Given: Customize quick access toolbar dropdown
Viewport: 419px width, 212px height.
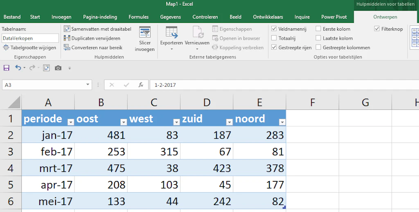Looking at the screenshot, I should pyautogui.click(x=70, y=68).
